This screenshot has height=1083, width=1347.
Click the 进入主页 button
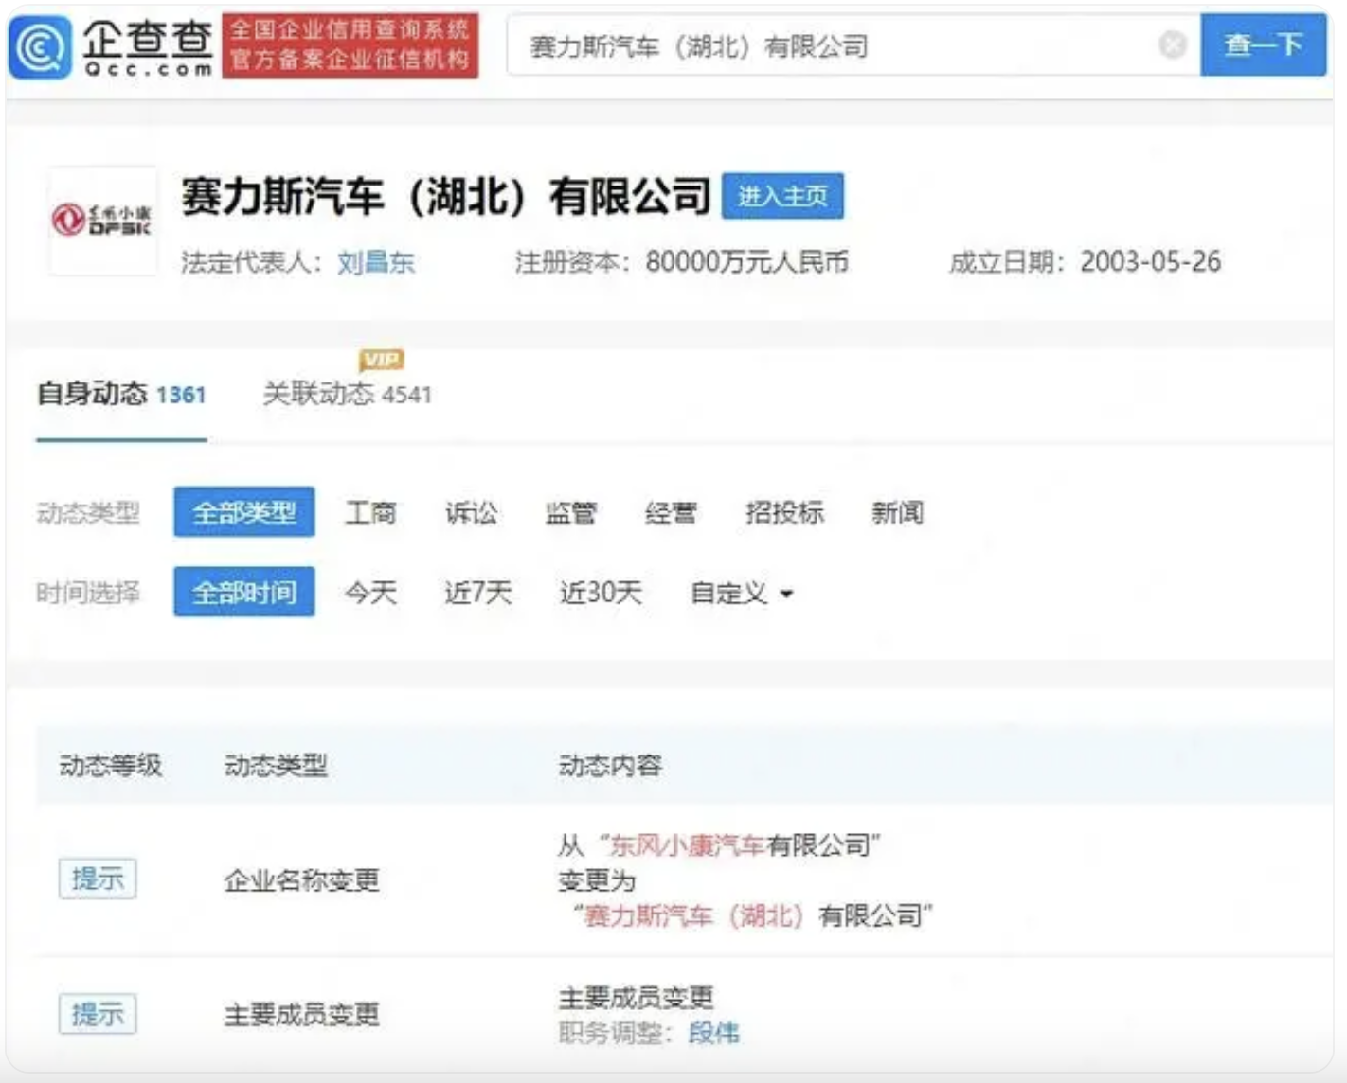point(782,196)
